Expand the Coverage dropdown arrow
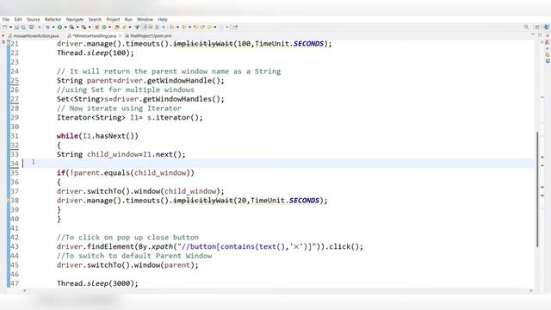This screenshot has height=310, width=551. [x=77, y=27]
